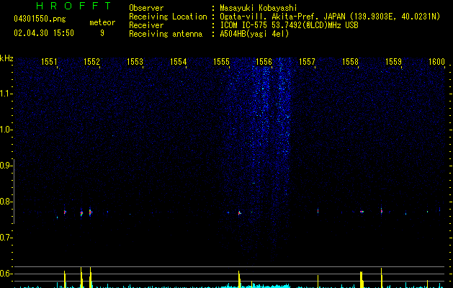Click the meteor echo just after 1557
This screenshot has height=288, width=453.
click(318, 211)
